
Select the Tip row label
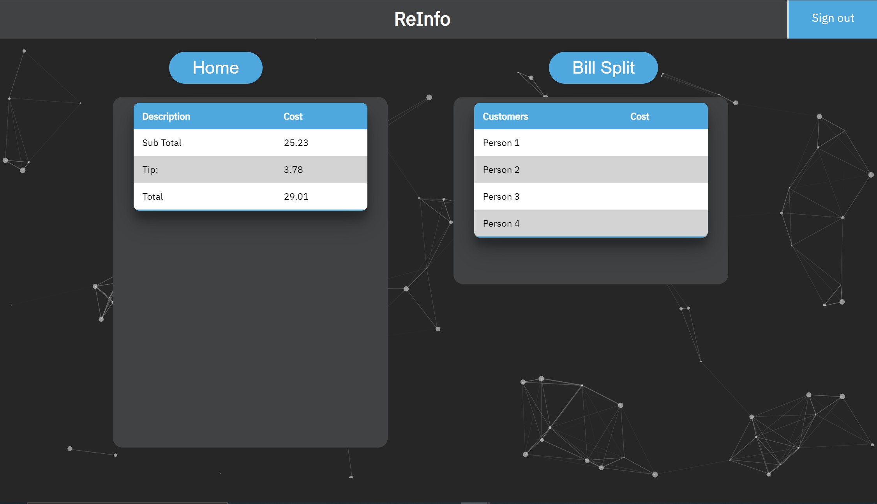pyautogui.click(x=150, y=170)
